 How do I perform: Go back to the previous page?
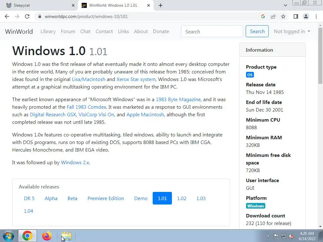pyautogui.click(x=7, y=16)
